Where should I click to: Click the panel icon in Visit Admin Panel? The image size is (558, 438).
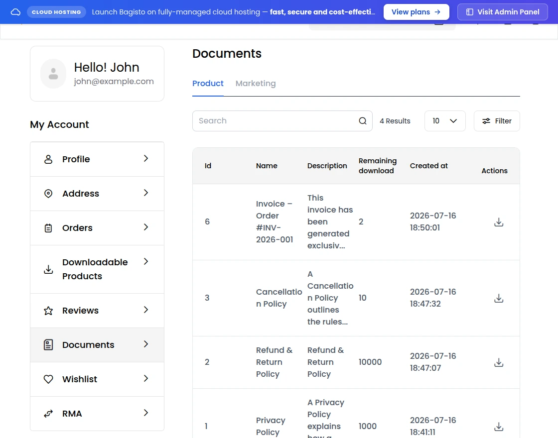(470, 12)
